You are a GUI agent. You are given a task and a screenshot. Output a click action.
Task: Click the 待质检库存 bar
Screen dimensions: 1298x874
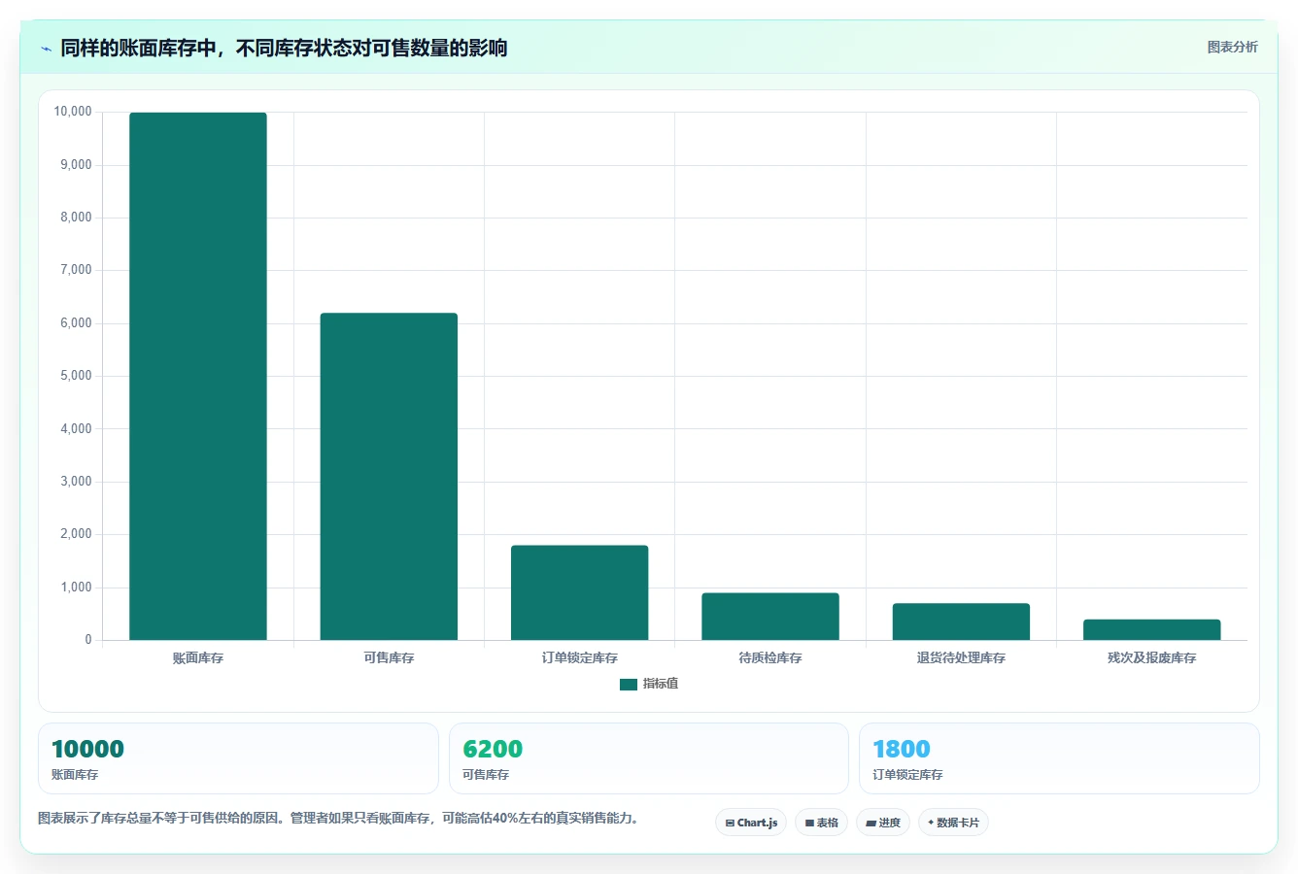[770, 616]
